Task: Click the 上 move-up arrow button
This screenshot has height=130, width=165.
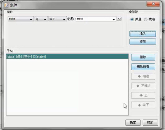Action: tap(143, 95)
